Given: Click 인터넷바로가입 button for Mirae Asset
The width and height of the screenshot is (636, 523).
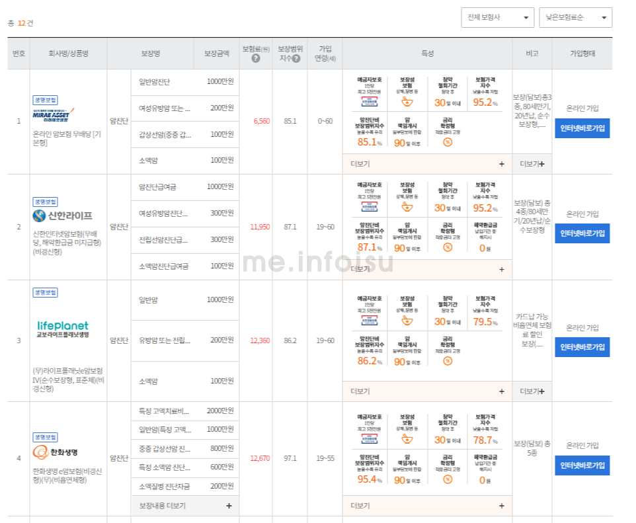Looking at the screenshot, I should coord(582,128).
